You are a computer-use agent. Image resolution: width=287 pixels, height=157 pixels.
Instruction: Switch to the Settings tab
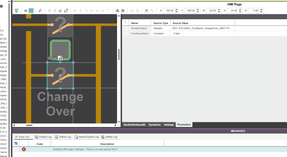click(x=169, y=125)
